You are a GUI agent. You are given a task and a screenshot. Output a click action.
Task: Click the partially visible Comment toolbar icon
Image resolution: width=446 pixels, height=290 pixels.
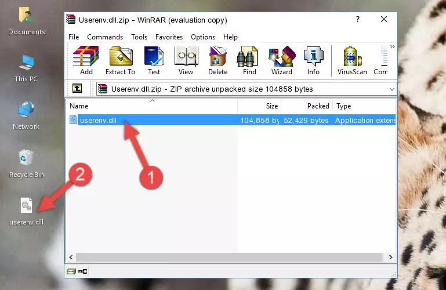[381, 60]
